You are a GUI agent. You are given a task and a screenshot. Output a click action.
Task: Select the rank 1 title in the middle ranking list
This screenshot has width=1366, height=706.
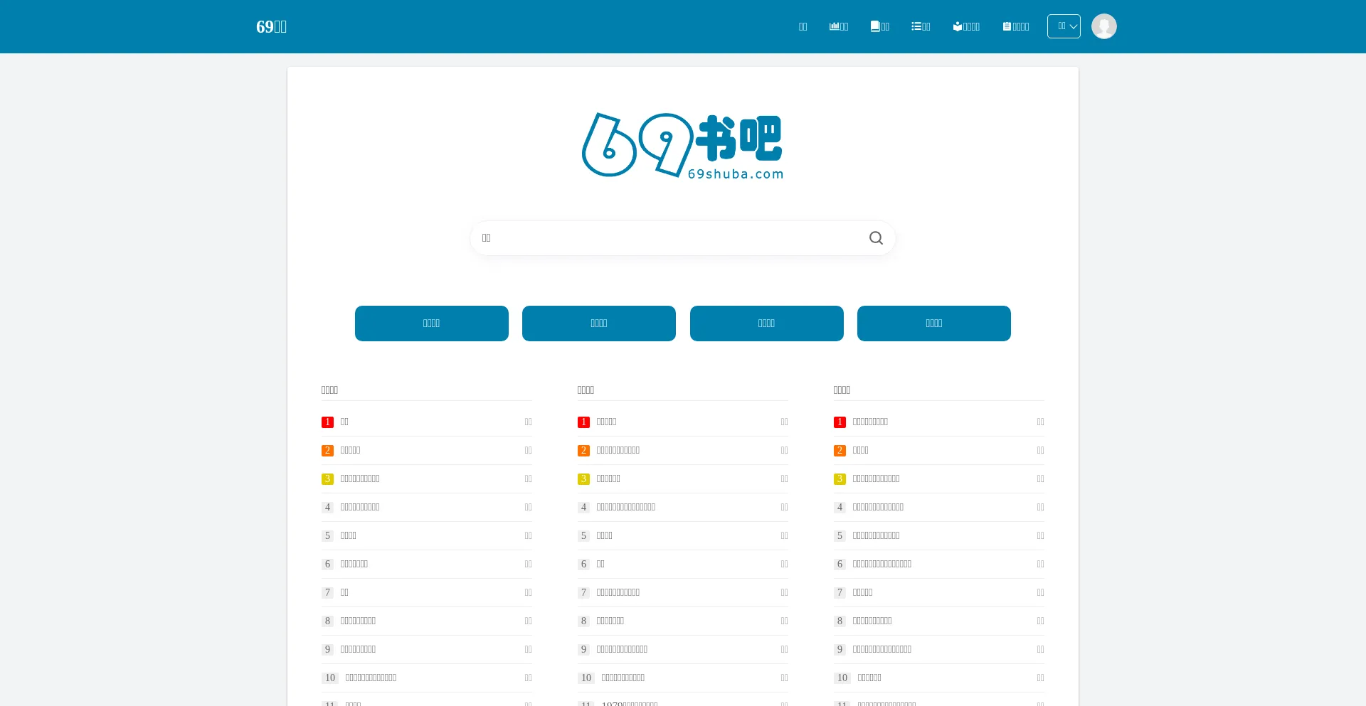tap(606, 422)
